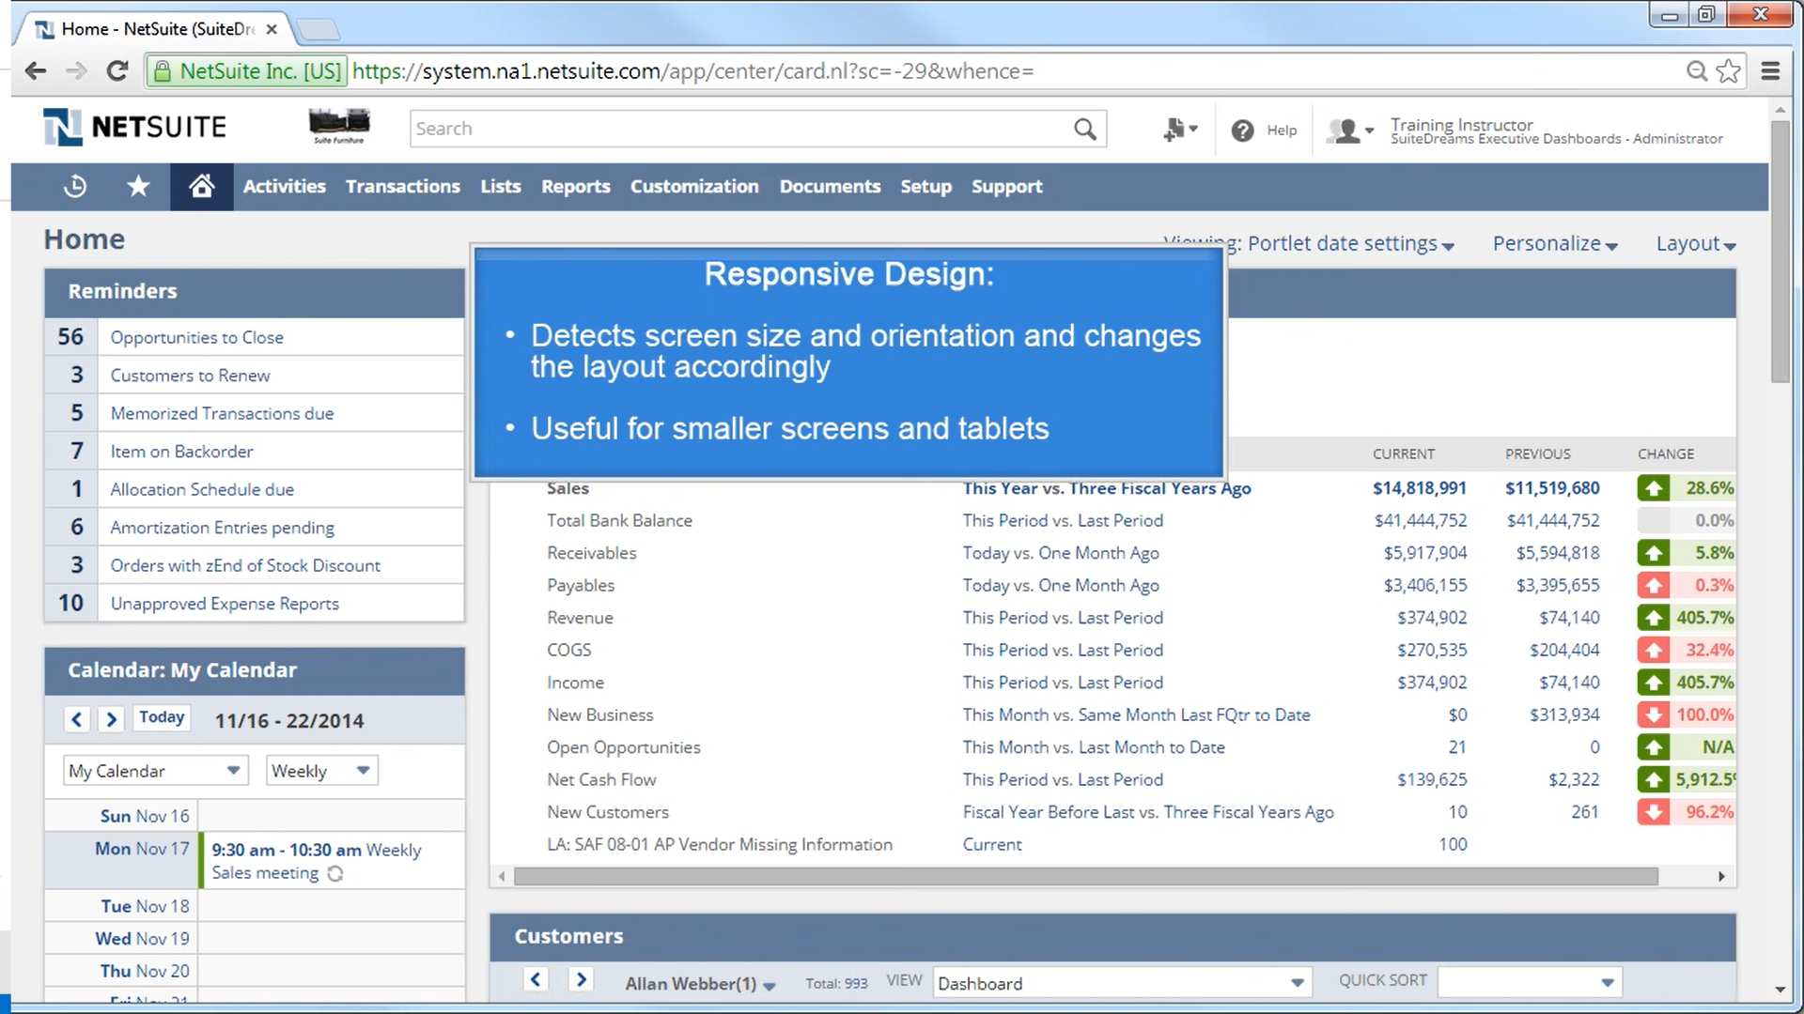Viewport: 1804px width, 1014px height.
Task: Open the Documents menu
Action: [830, 186]
